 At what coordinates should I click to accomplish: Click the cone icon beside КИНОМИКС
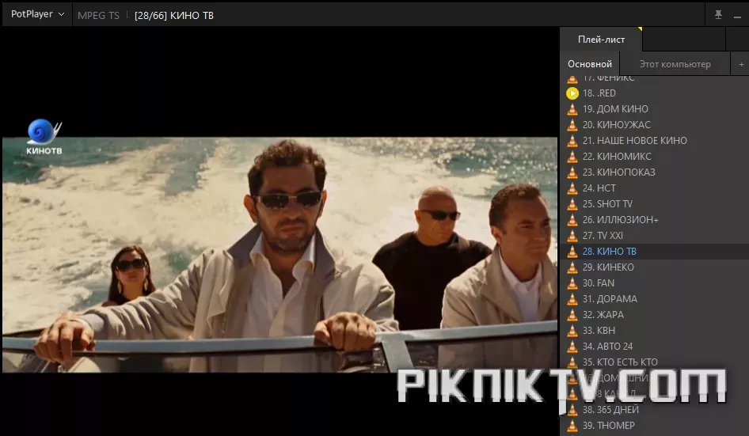pyautogui.click(x=572, y=156)
